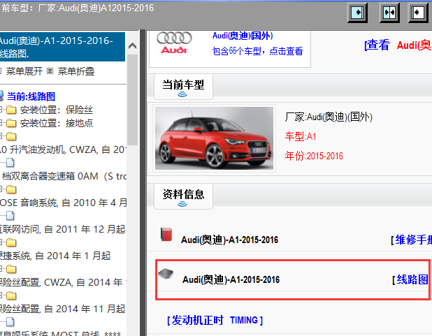Select 安装位置: 保险丝 tree label

[x=57, y=110]
